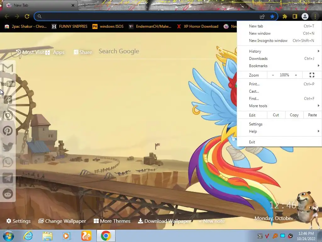Expand the More tools submenu

280,106
